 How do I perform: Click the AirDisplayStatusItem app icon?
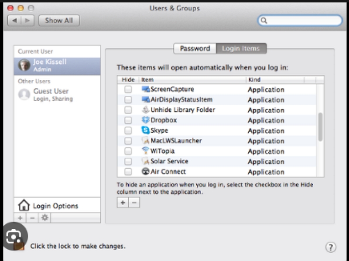coord(146,100)
